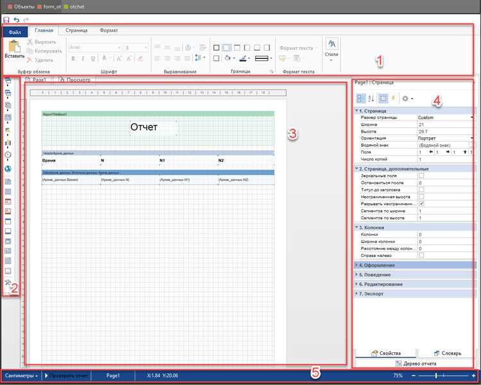Click the Undo arrow icon
This screenshot has width=481, height=385.
tap(16, 20)
